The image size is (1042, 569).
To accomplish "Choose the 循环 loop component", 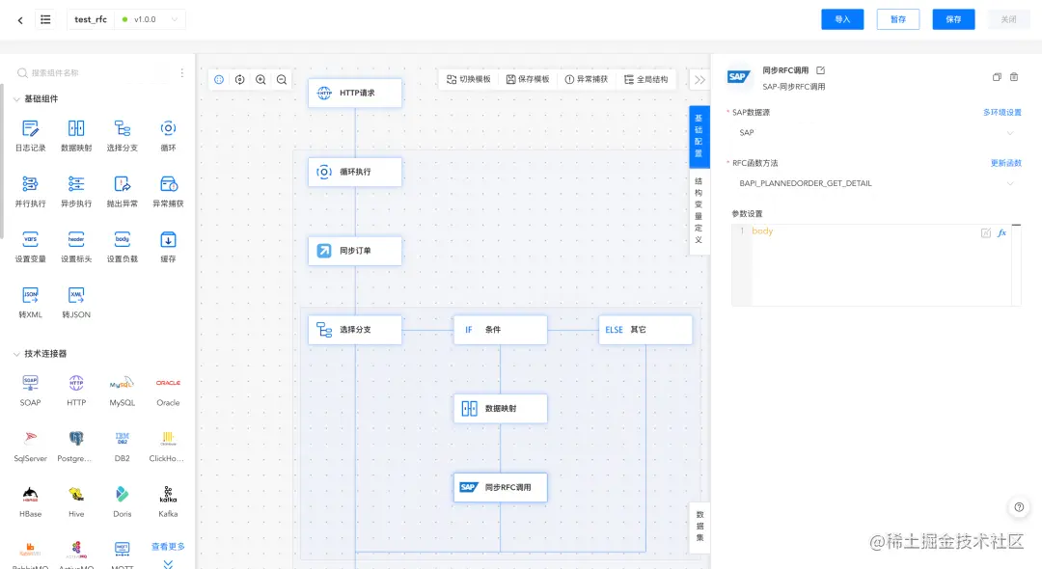I will (168, 135).
